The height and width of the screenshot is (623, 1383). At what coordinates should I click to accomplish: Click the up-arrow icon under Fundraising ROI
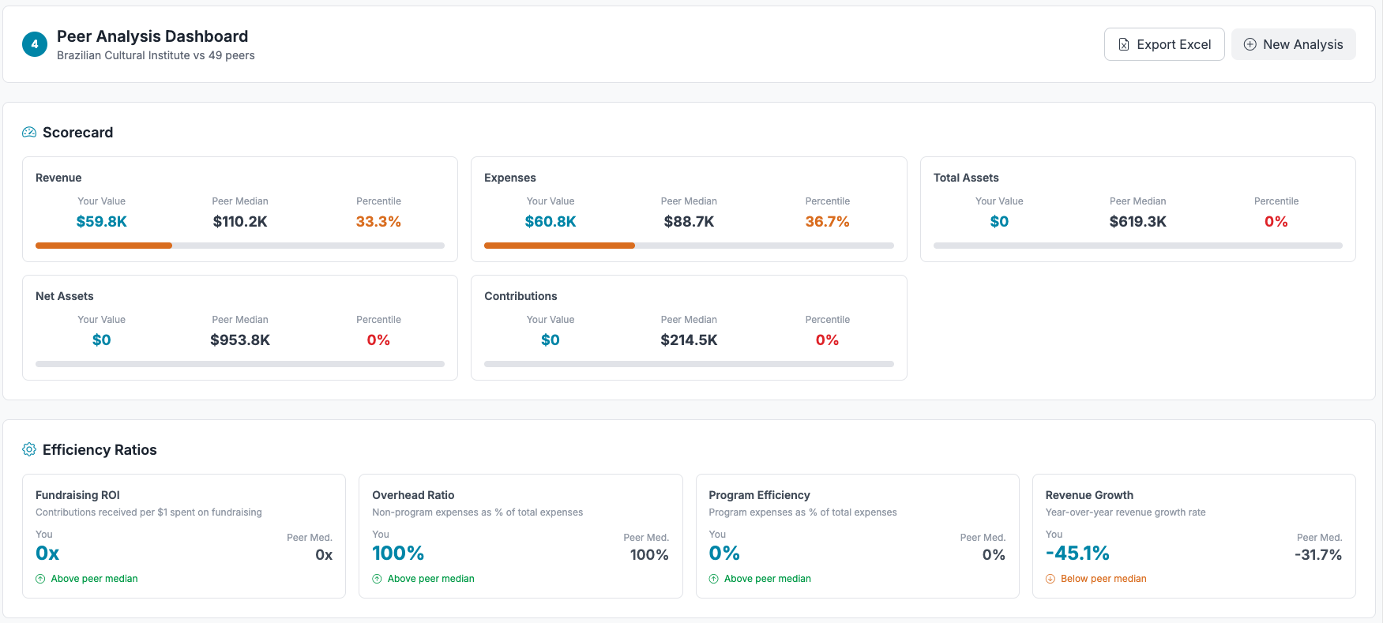[40, 579]
